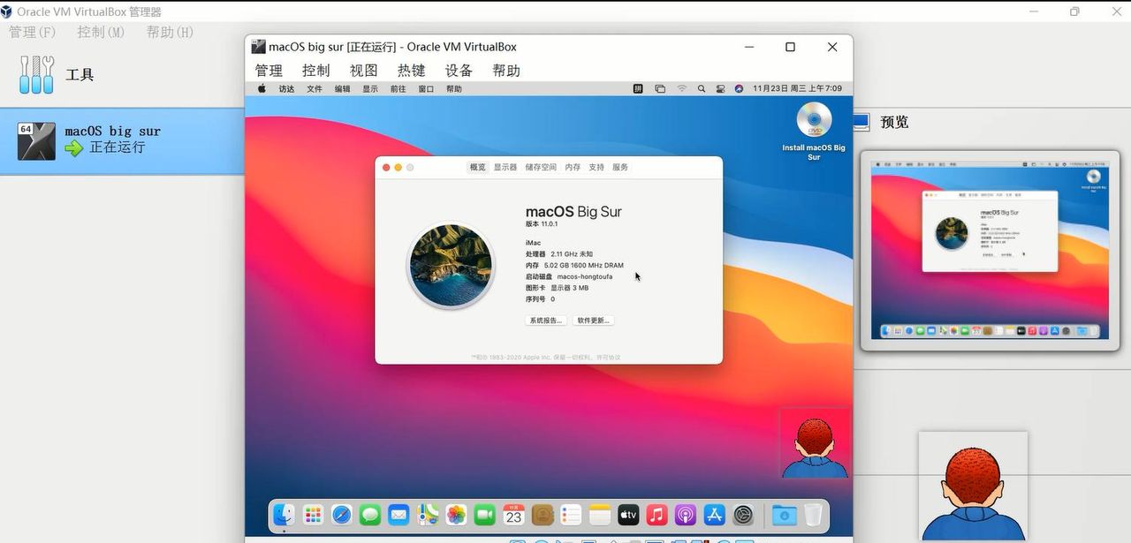This screenshot has height=543, width=1131.
Task: Open Safari from the Dock
Action: (341, 515)
